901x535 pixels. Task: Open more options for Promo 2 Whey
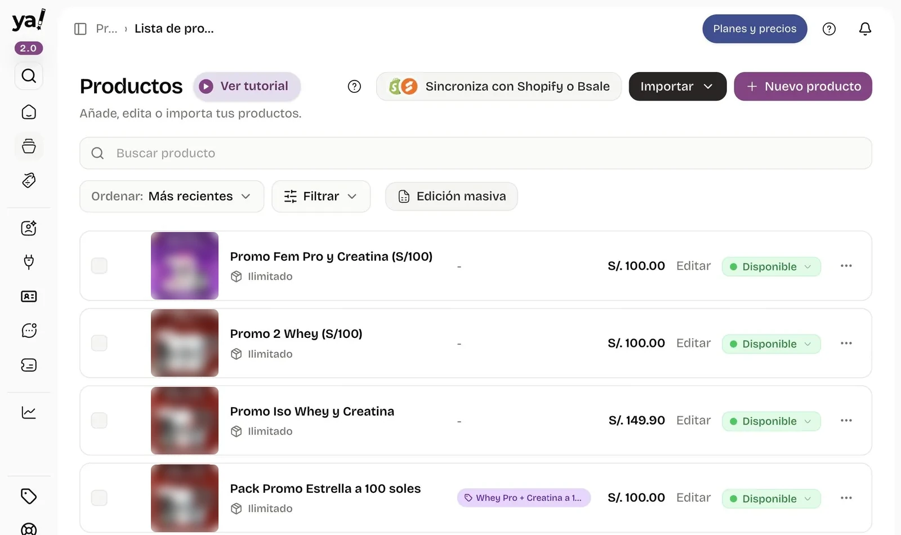(x=846, y=343)
